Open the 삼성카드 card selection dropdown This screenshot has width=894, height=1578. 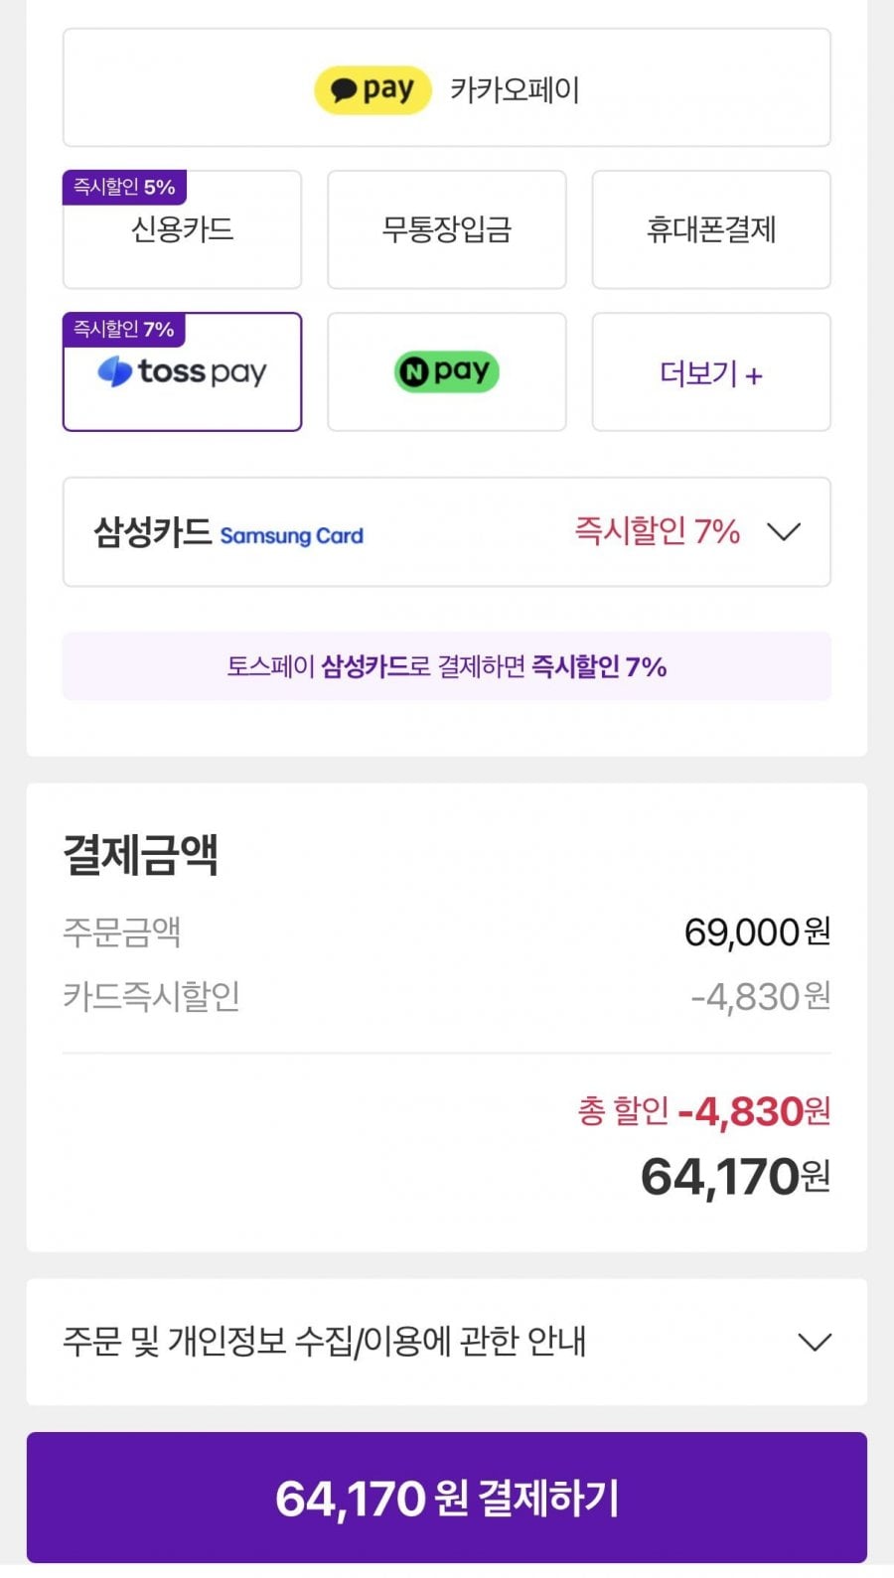tap(447, 531)
